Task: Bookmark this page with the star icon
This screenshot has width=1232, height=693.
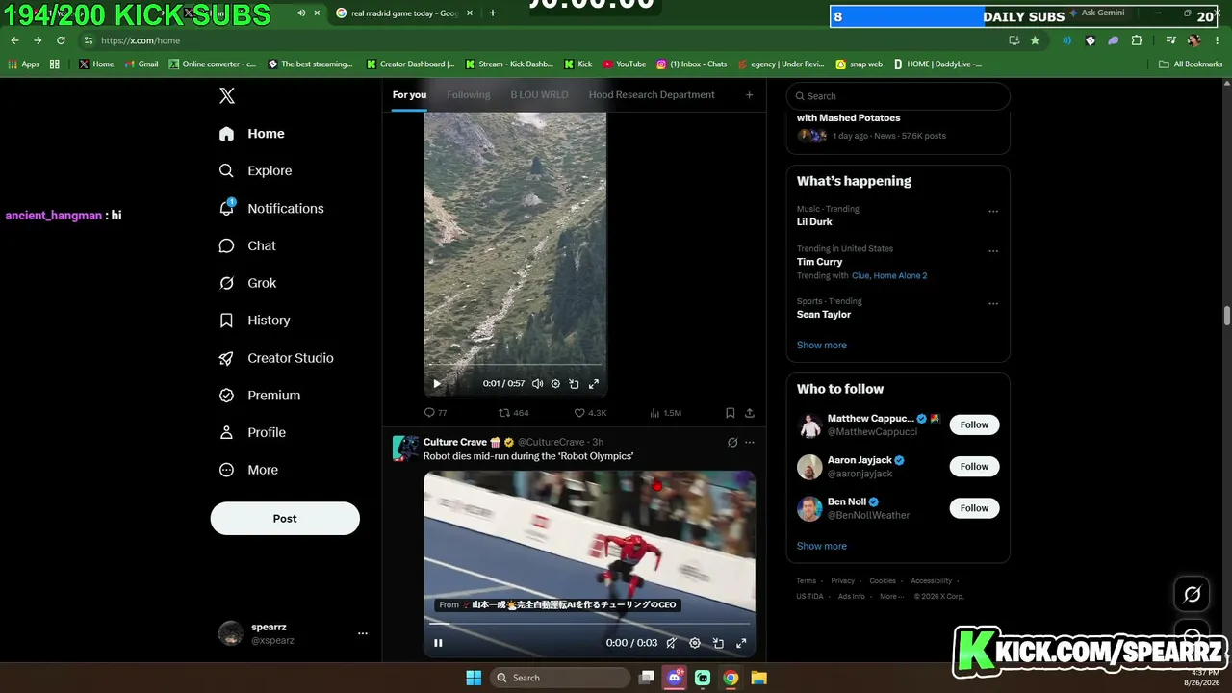Action: click(x=1035, y=40)
